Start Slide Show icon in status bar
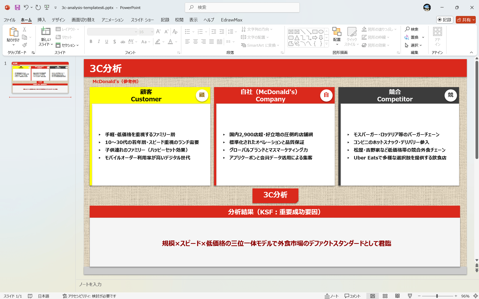This screenshot has width=479, height=299. click(410, 296)
